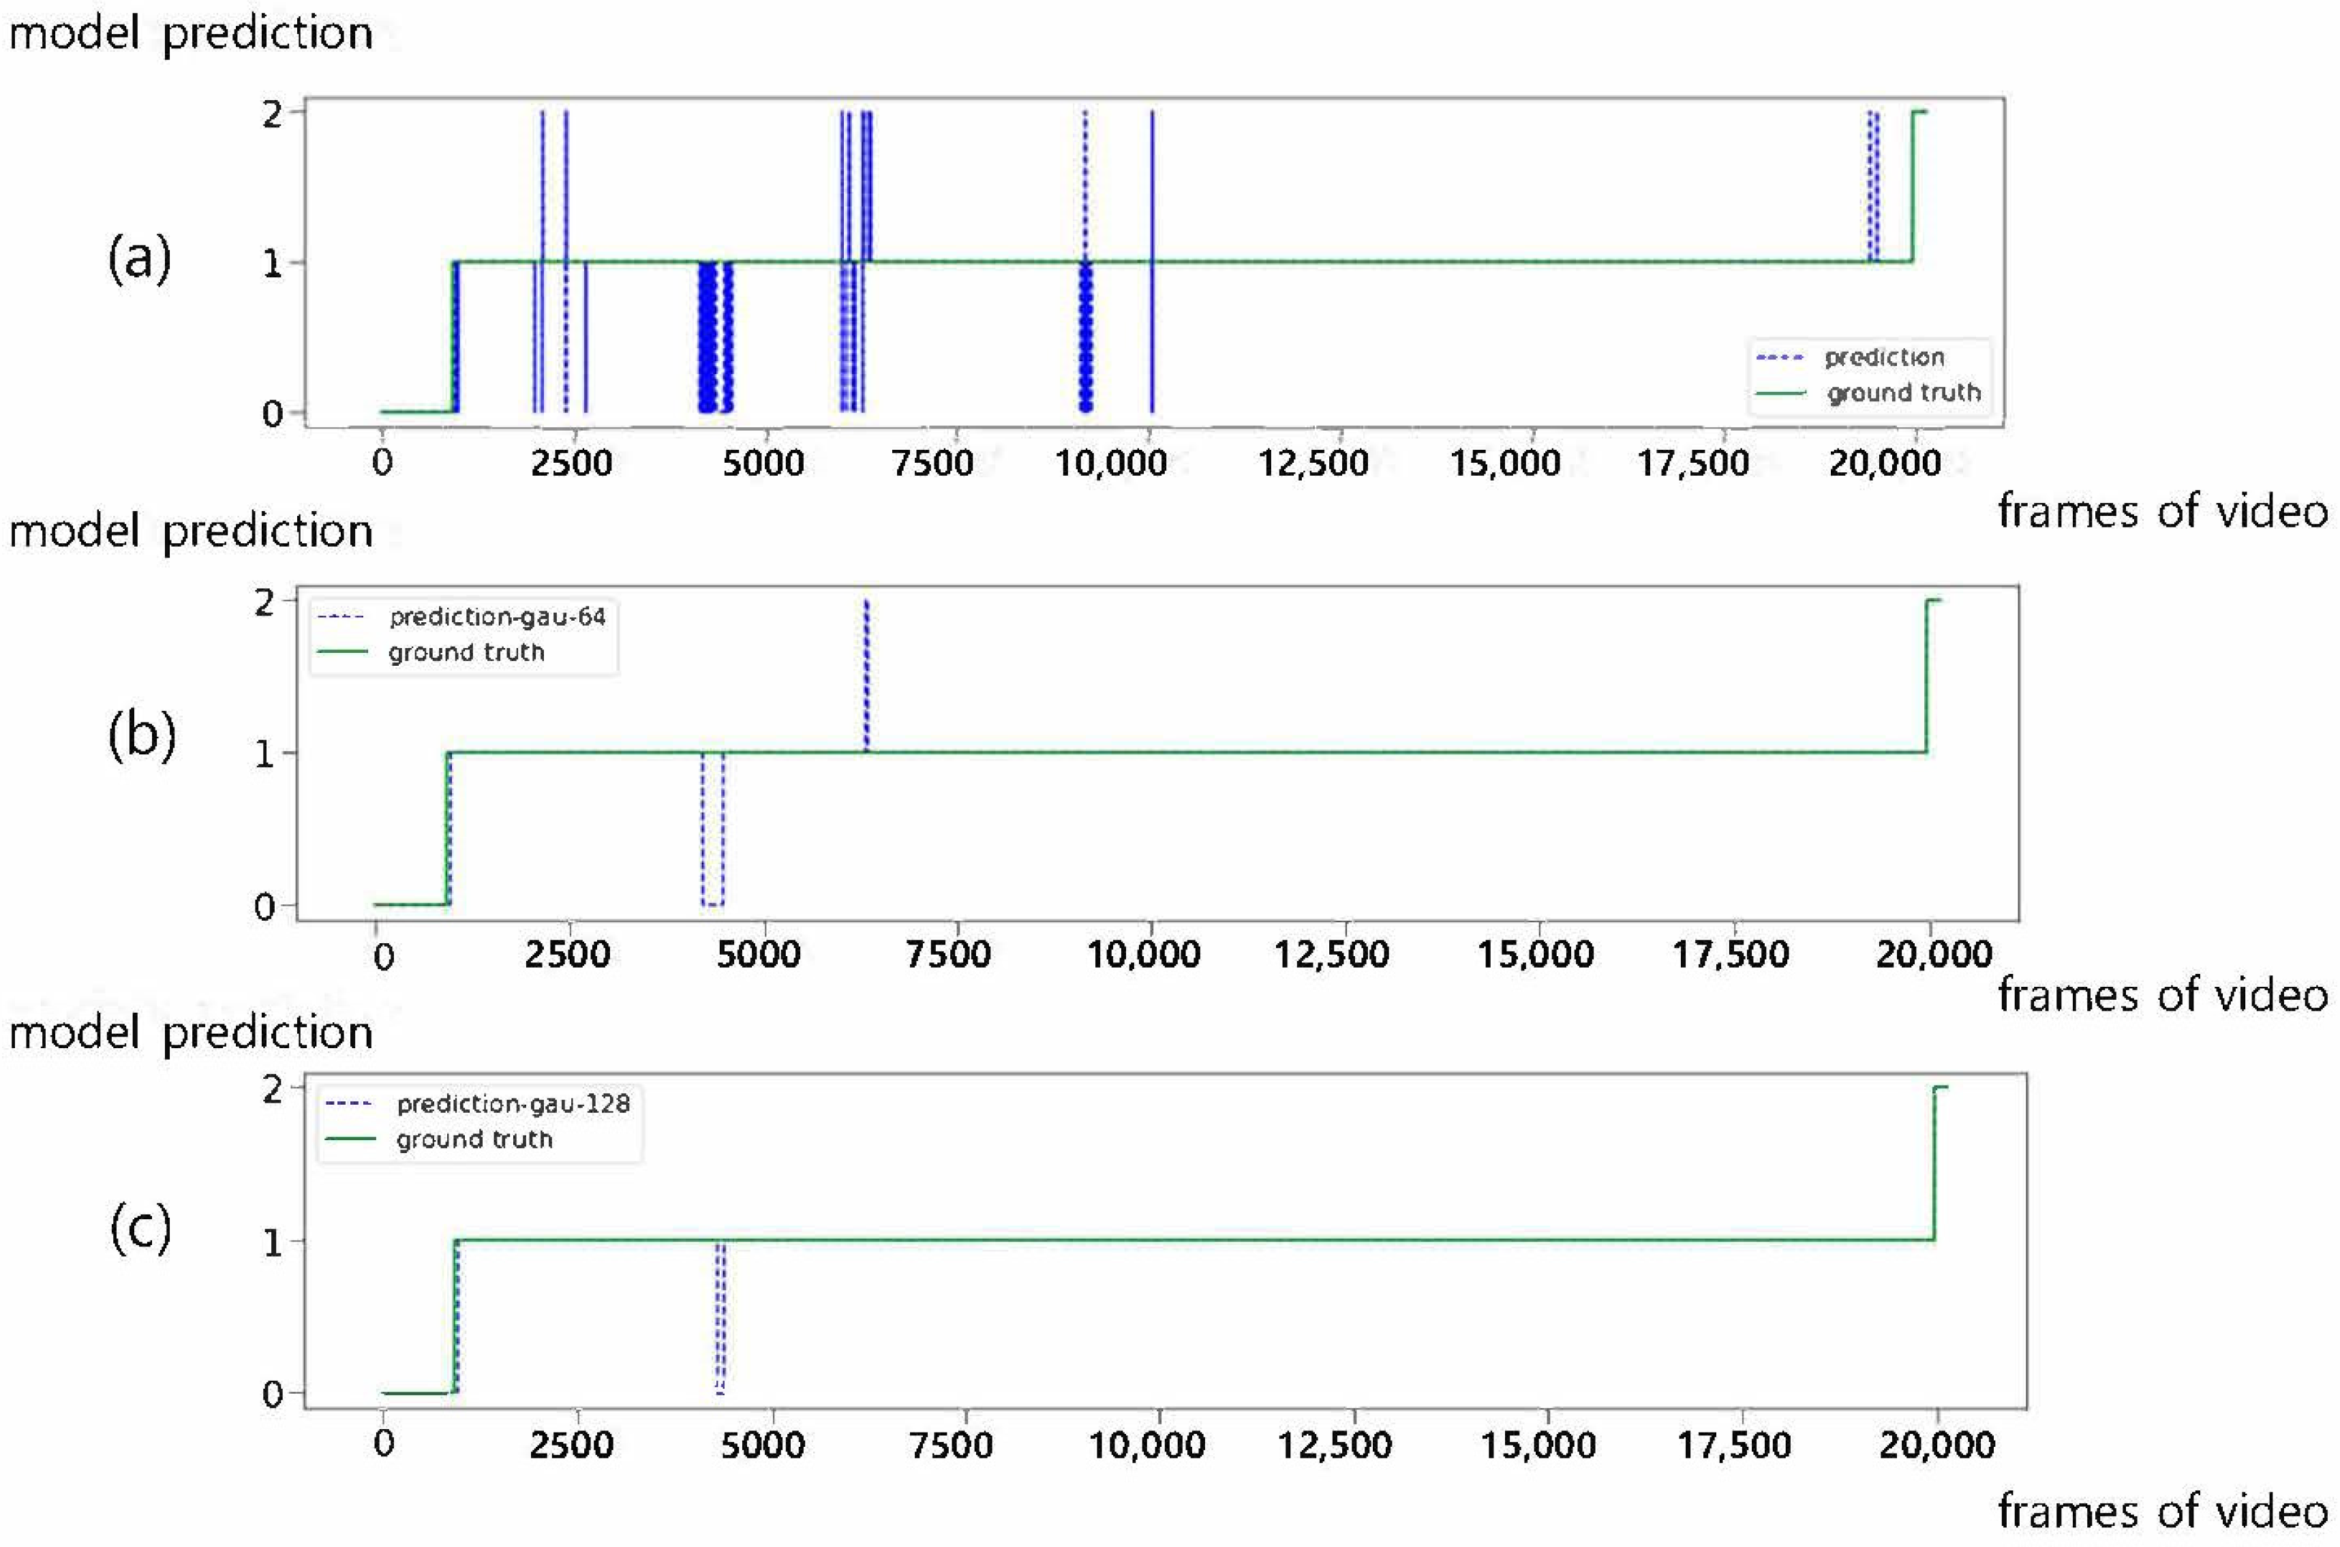This screenshot has height=1547, width=2340.
Task: Click the (c) subplot label
Action: 140,1229
